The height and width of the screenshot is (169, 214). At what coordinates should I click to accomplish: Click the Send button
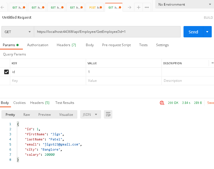coord(193,32)
